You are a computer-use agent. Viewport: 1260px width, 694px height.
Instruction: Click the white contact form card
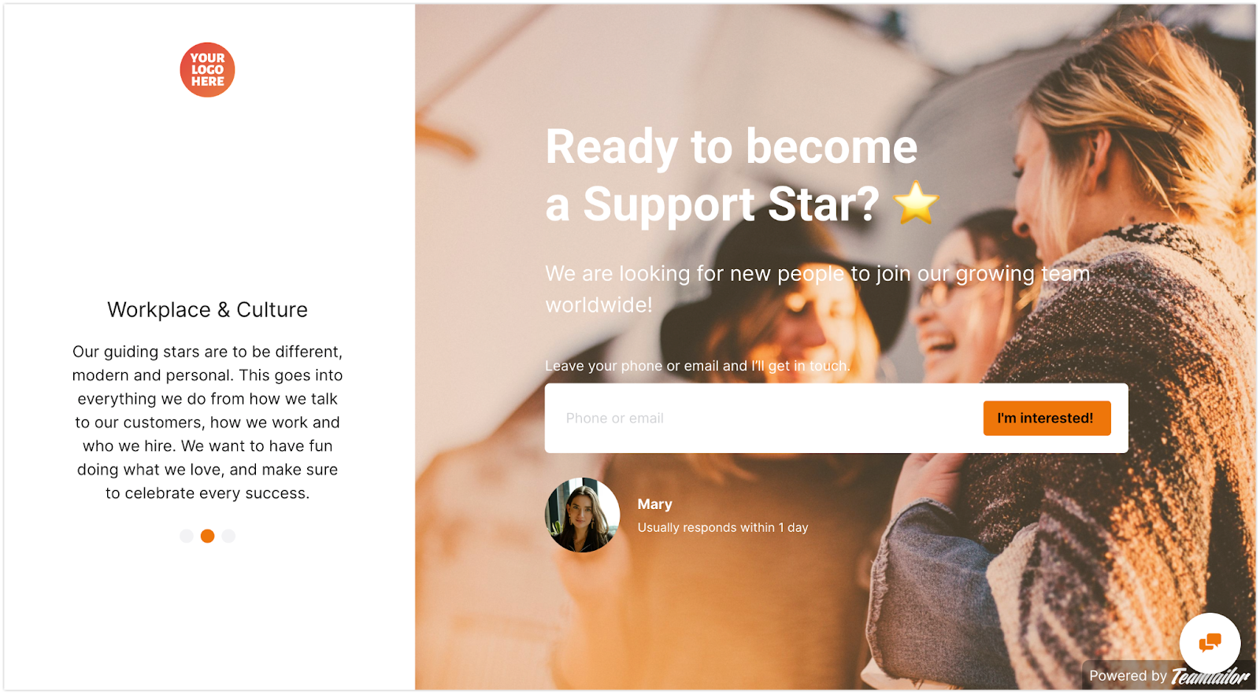pyautogui.click(x=836, y=418)
